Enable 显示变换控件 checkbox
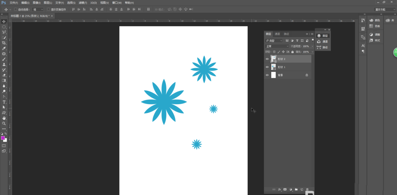Viewport: 397px width, 195px height. tap(48, 10)
